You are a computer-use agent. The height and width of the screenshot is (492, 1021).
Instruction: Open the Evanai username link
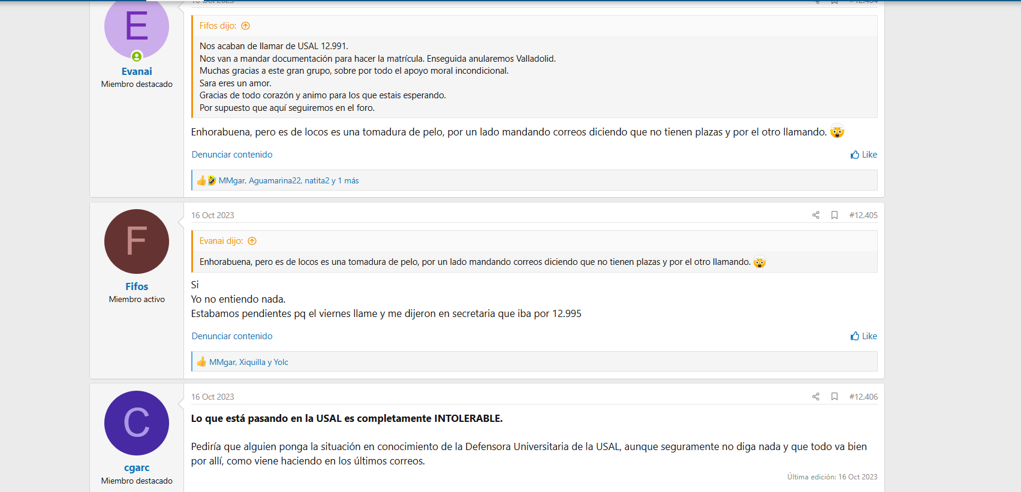(x=137, y=71)
